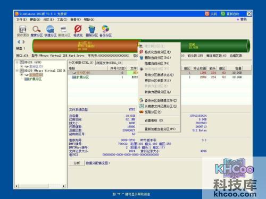Click left arrow of tree horizontal scrollbar

point(16,186)
